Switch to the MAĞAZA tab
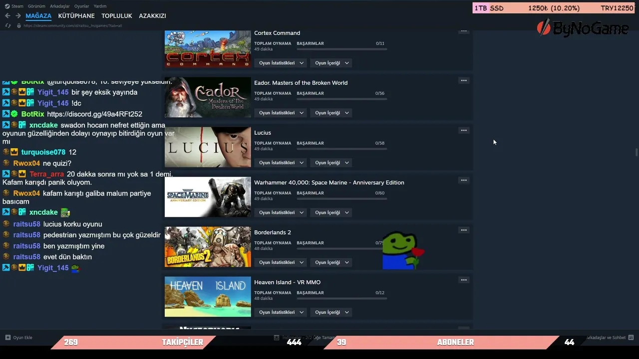This screenshot has height=359, width=639. (x=38, y=16)
